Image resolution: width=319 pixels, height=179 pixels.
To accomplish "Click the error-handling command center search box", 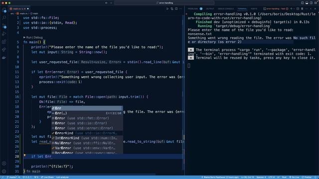I will pos(164,3).
